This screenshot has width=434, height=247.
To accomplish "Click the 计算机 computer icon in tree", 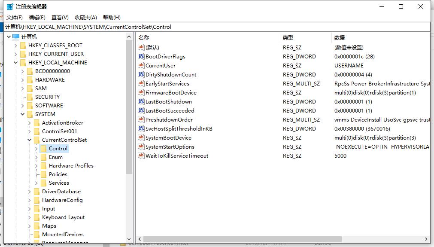I will click(16, 37).
